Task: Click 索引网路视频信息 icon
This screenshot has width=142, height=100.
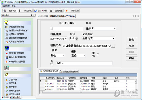Action: pyautogui.click(x=7, y=53)
